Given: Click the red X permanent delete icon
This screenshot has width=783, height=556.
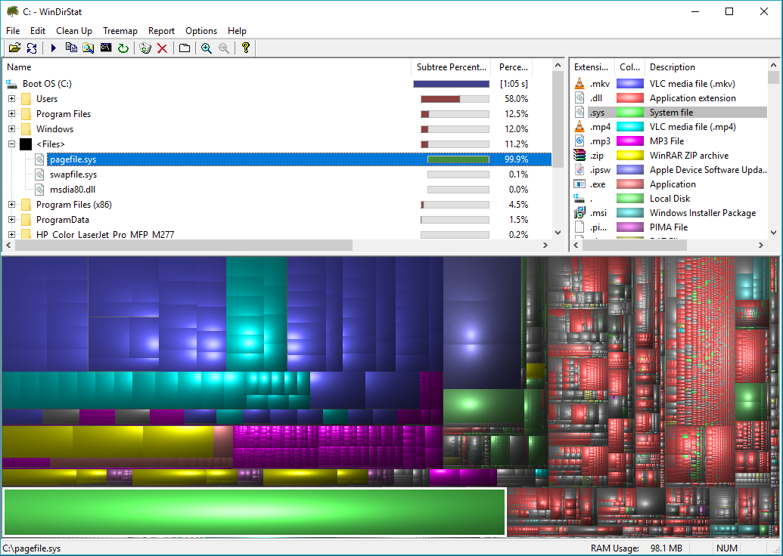Looking at the screenshot, I should [x=163, y=48].
